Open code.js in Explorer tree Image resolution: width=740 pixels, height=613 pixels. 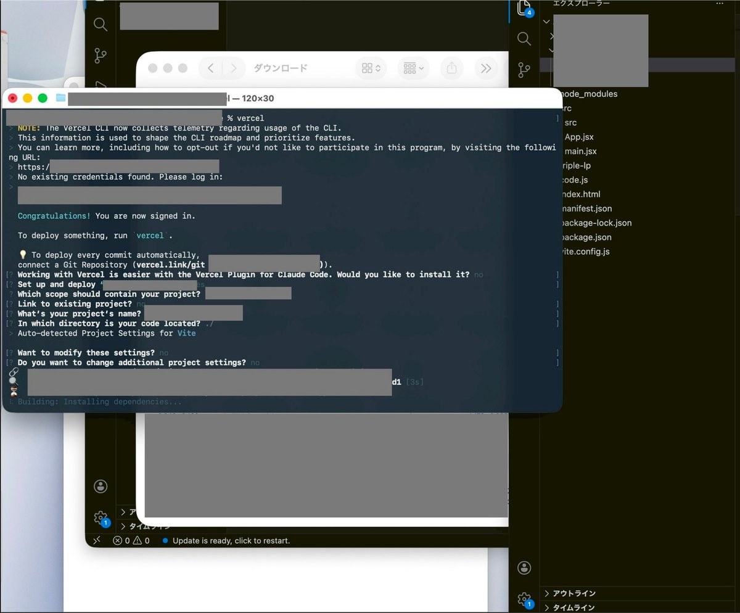pos(575,179)
